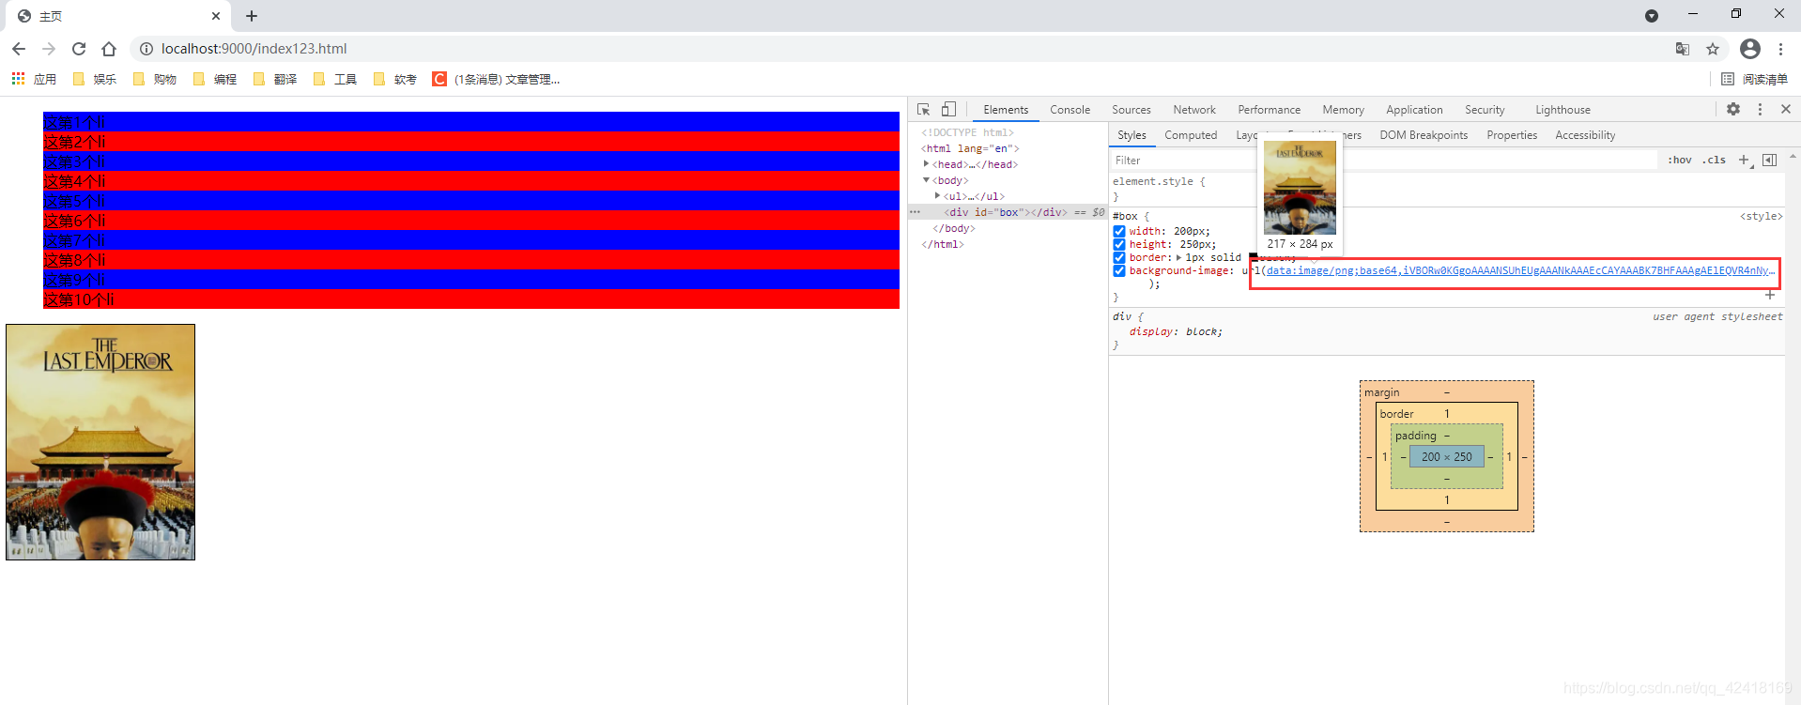Switch to the Network tab

(x=1194, y=110)
